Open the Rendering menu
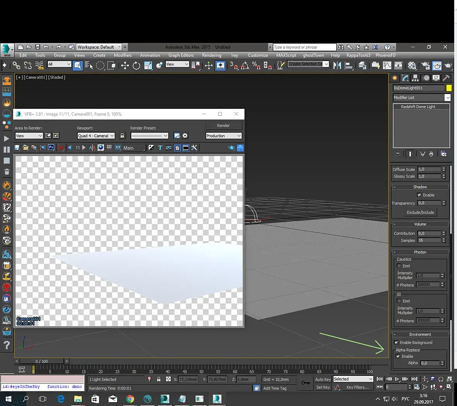The image size is (457, 406). click(211, 55)
